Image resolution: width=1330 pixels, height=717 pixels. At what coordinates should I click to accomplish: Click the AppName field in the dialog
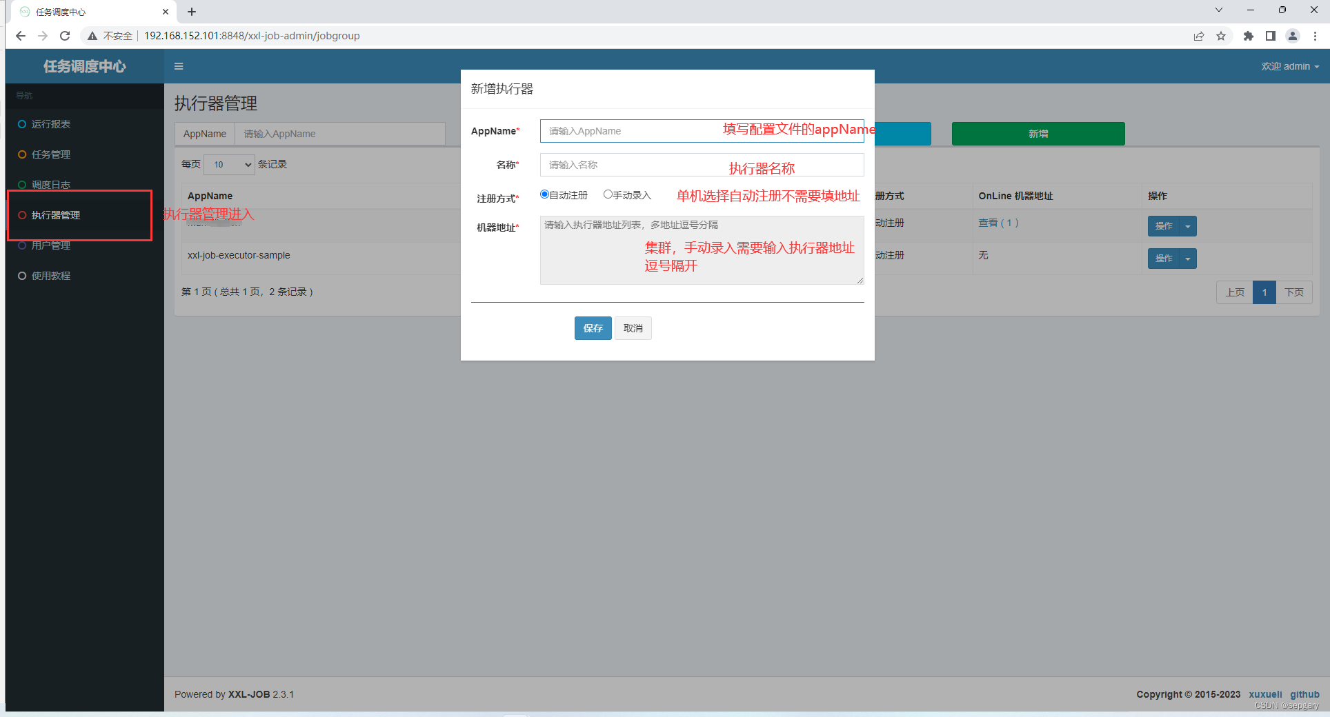[x=702, y=131]
